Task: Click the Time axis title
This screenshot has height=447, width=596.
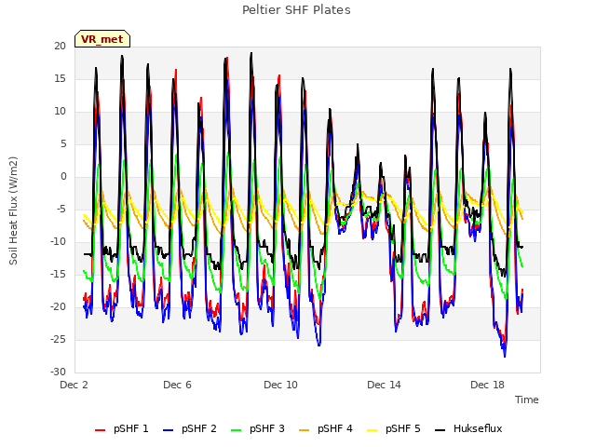Action: [527, 400]
